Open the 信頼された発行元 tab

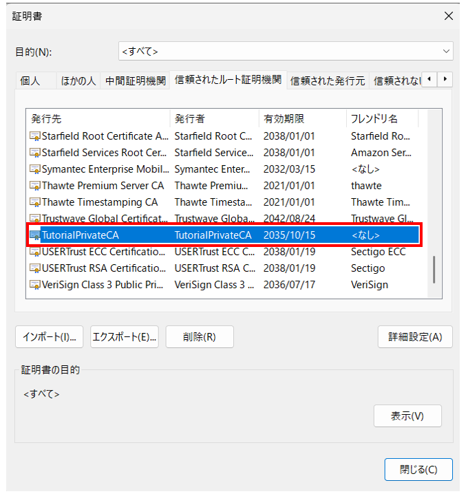click(x=327, y=80)
